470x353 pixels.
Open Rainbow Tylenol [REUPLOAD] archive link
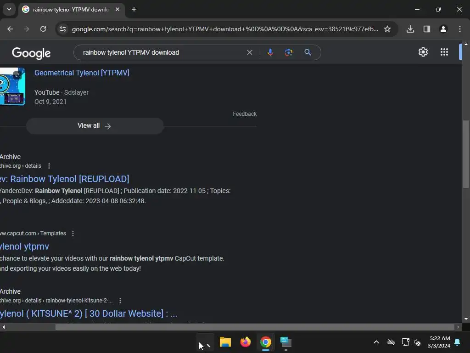64,179
